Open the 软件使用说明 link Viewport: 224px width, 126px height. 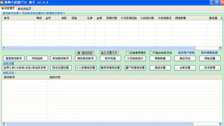(x=209, y=53)
